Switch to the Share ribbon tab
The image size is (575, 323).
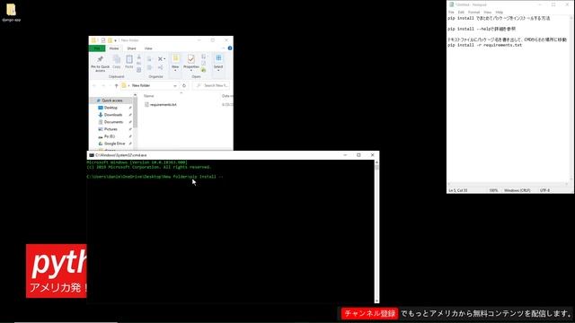click(131, 48)
